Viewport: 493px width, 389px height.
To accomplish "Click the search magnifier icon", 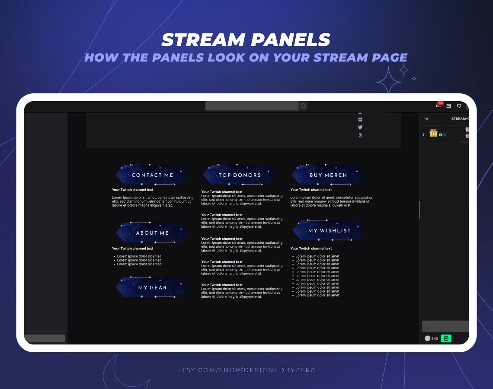I will pos(303,106).
